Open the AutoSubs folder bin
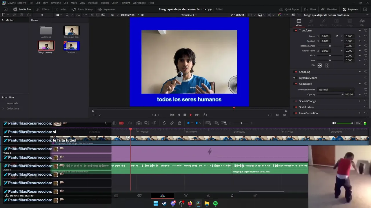371x208 pixels. (46, 31)
